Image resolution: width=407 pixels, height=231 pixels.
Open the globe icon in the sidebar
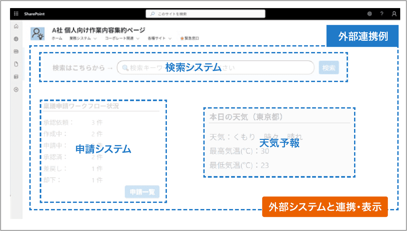tap(16, 39)
